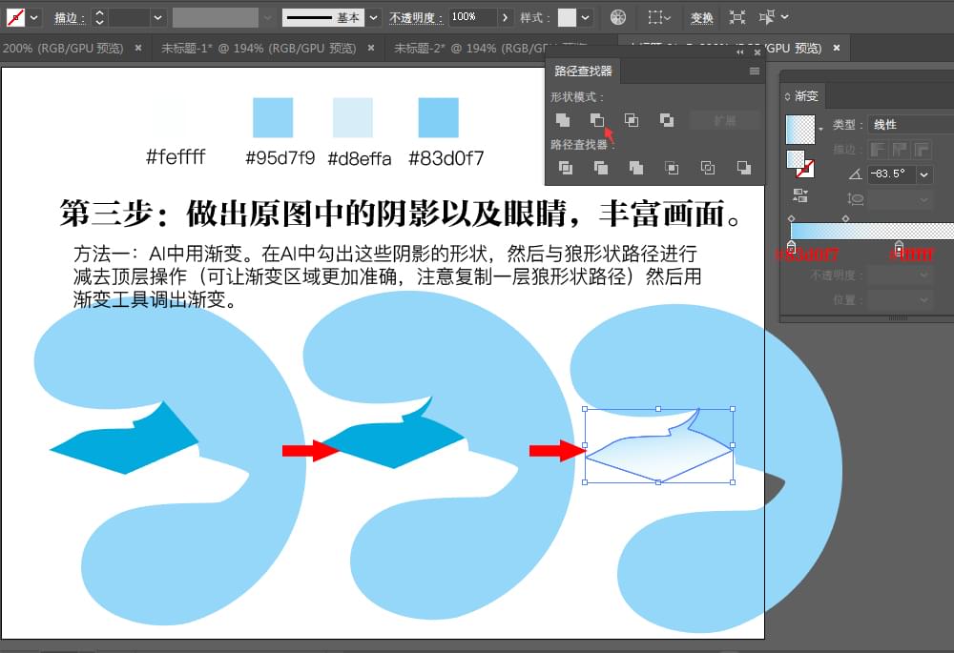Open the Pathfinder panel menu

pyautogui.click(x=755, y=71)
